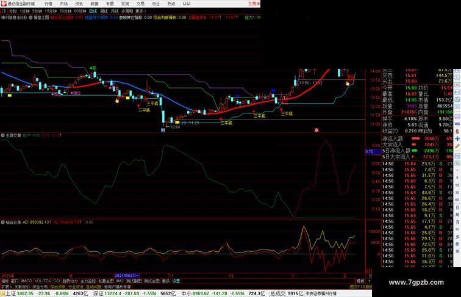
Task: Open the 行业资讯 bottom tab
Action: (x=76, y=287)
